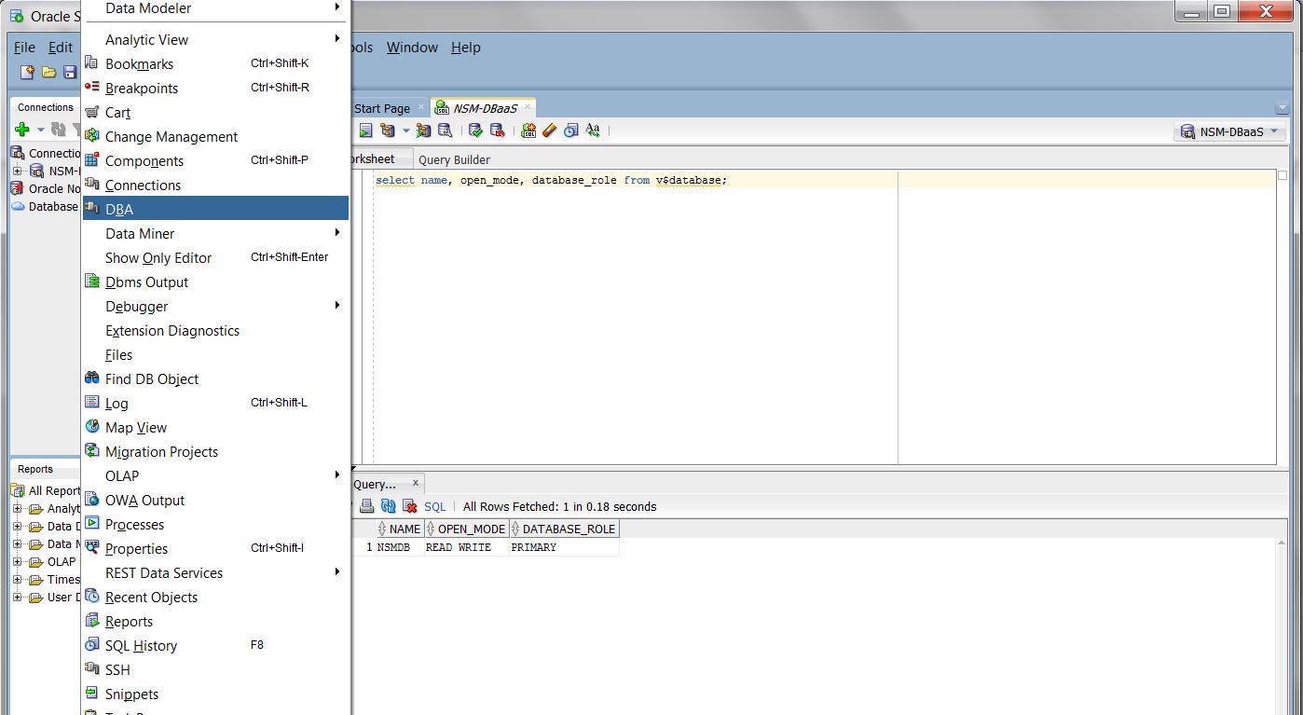The height and width of the screenshot is (715, 1303).
Task: Run the statement with the green play icon
Action: pos(364,130)
